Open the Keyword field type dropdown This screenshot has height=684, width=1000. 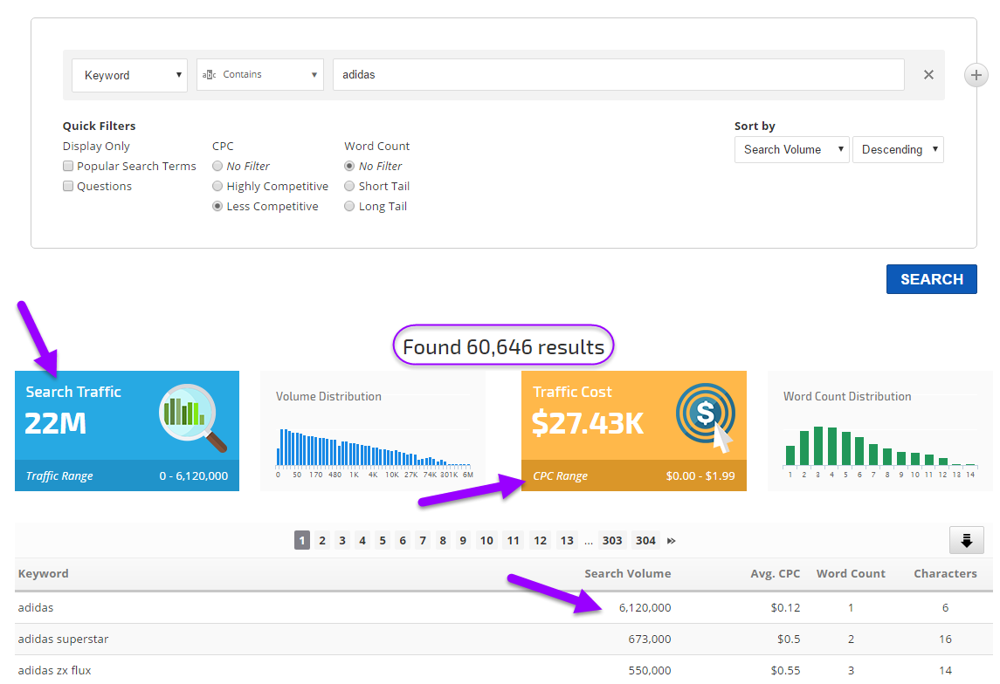129,75
